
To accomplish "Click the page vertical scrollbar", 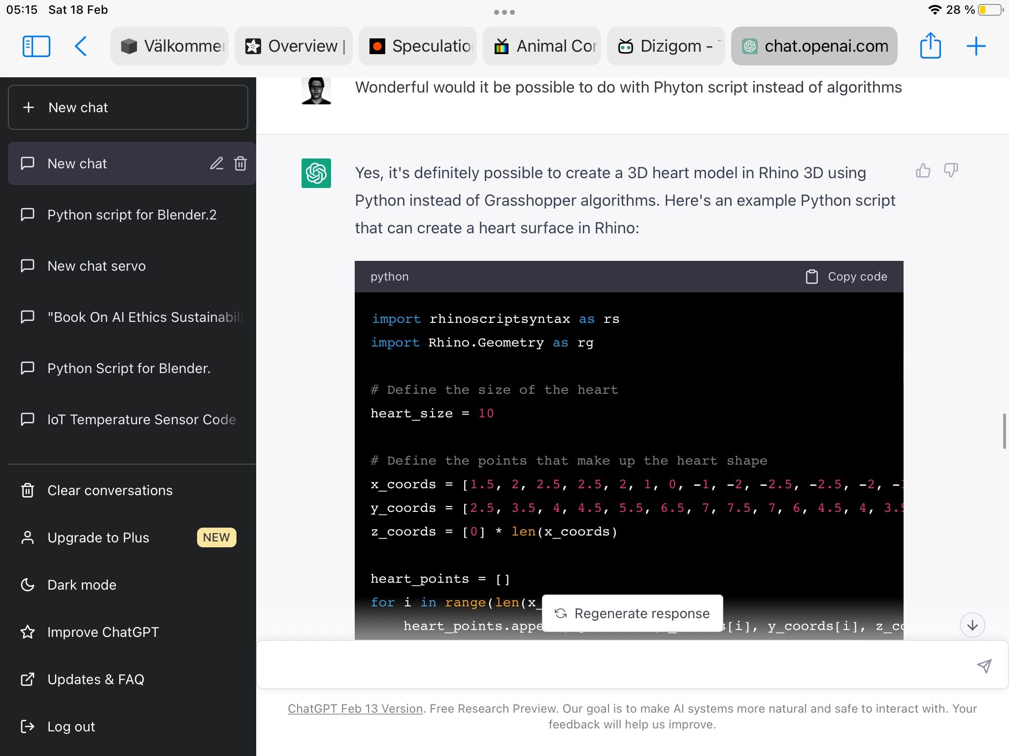I will (1004, 431).
